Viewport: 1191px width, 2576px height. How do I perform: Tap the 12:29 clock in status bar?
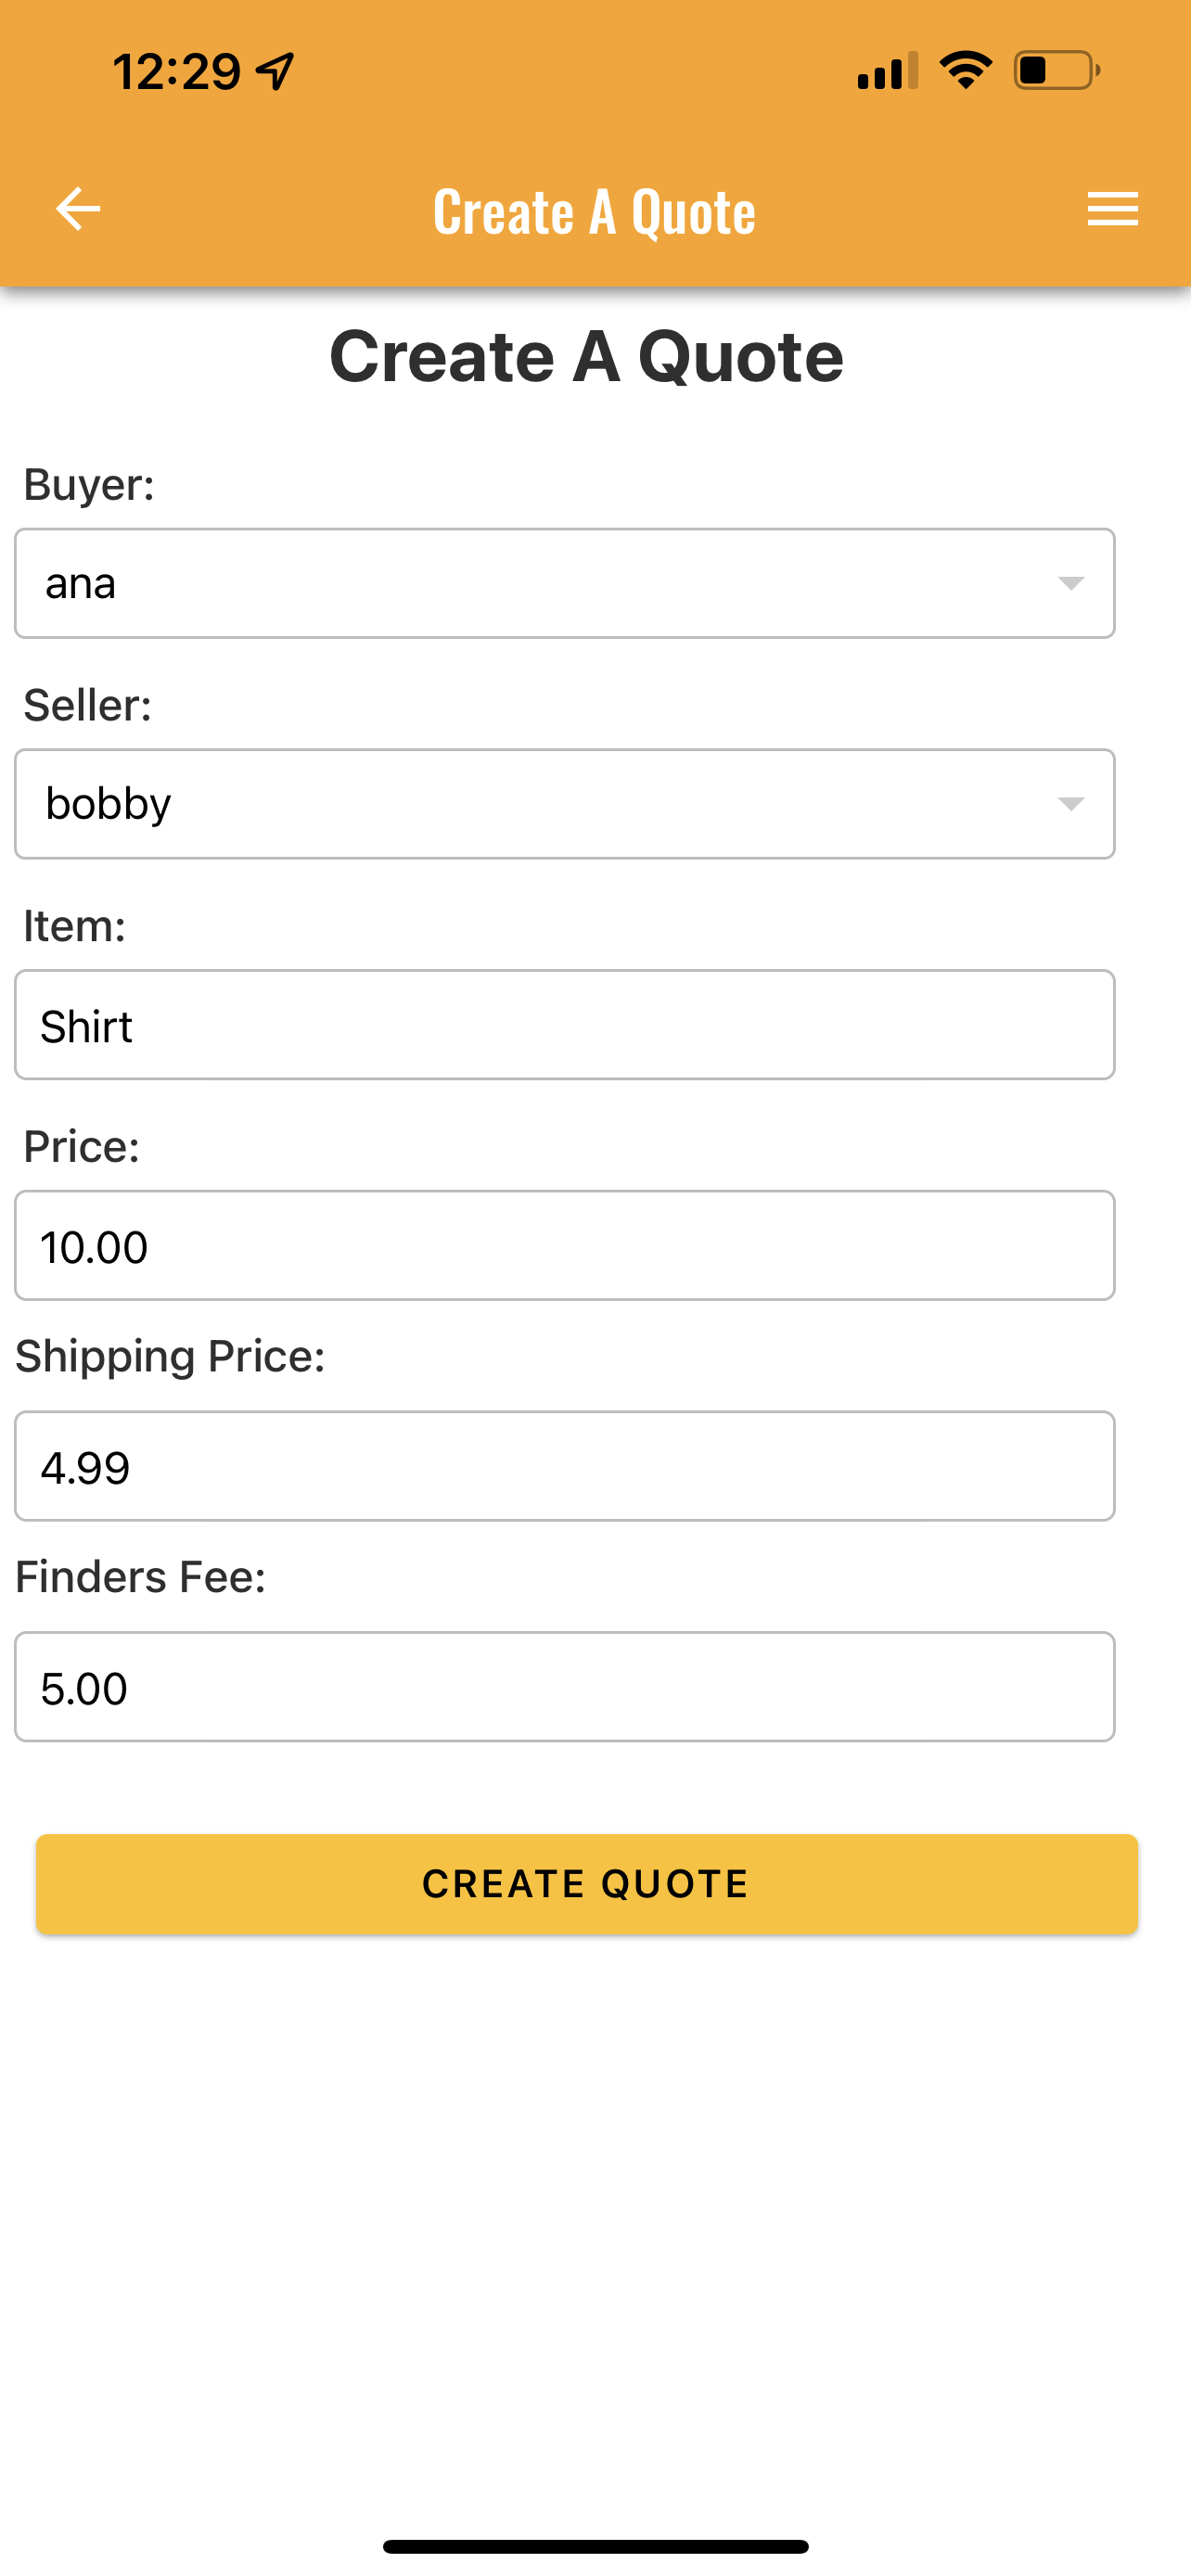[x=177, y=72]
